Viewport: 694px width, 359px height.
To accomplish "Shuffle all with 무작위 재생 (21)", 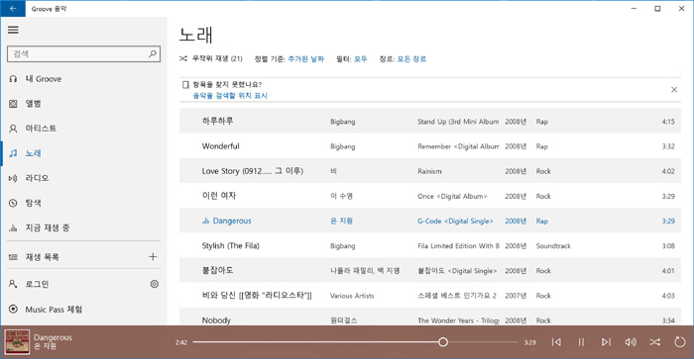I will (x=210, y=58).
